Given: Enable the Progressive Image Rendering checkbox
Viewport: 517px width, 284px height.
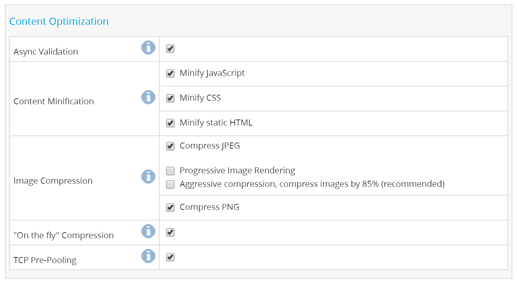Looking at the screenshot, I should pos(170,171).
